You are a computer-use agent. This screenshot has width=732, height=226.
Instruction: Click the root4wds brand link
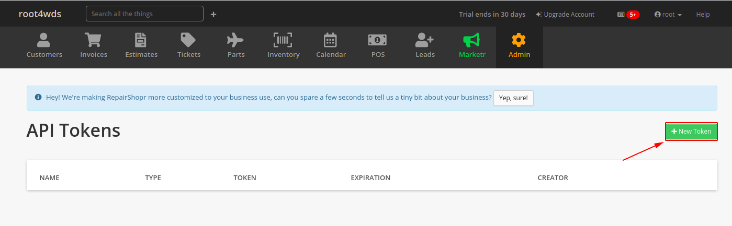tap(40, 14)
